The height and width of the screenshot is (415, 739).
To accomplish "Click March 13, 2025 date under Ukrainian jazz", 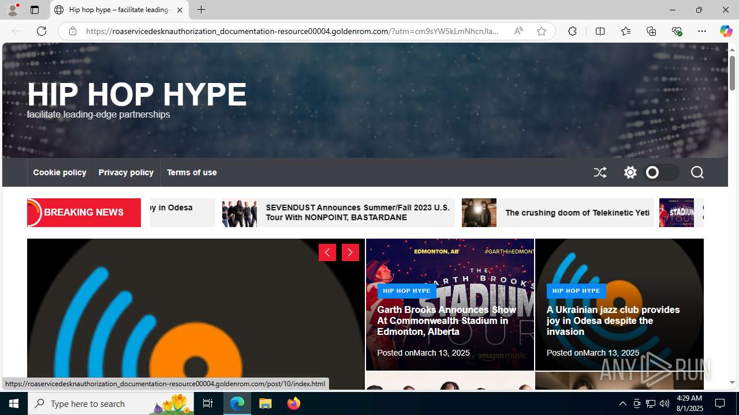I will (x=611, y=353).
